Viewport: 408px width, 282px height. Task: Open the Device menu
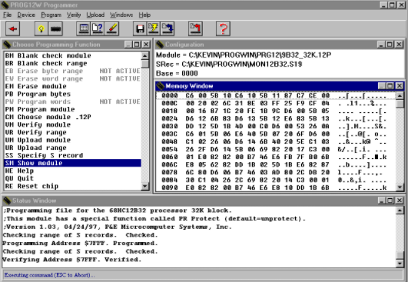[26, 15]
